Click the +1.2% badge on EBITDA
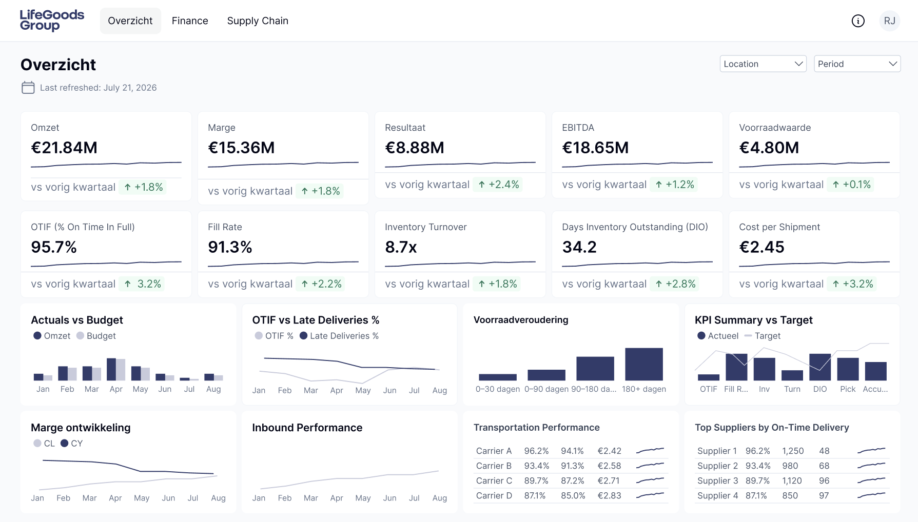Viewport: 918px width, 522px height. 674,185
